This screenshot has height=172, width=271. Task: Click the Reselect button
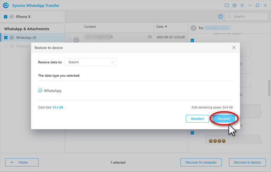click(197, 119)
